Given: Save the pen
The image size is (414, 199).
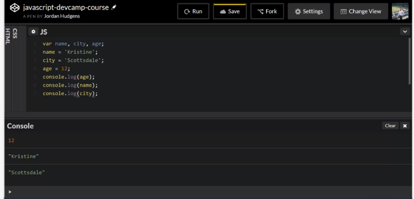Looking at the screenshot, I should [230, 11].
